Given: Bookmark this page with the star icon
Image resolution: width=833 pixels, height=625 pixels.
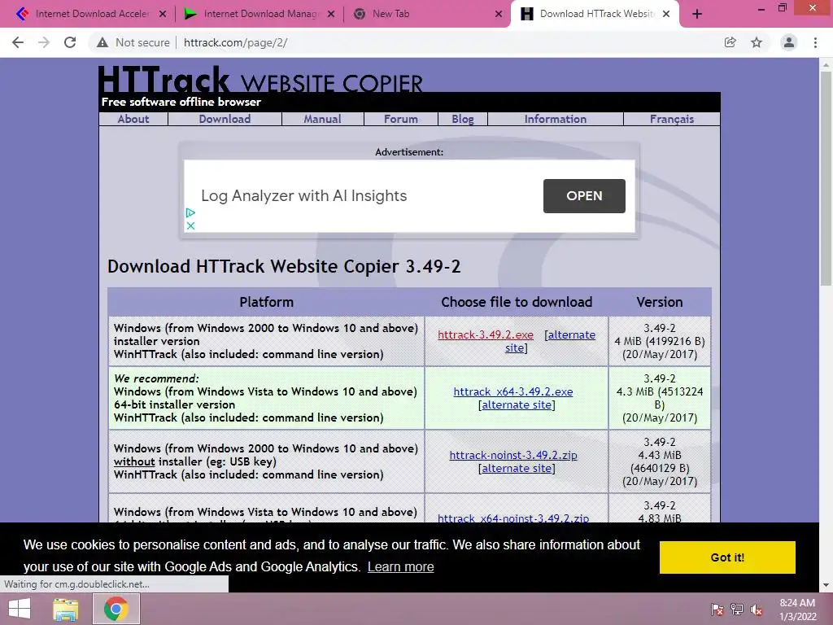Looking at the screenshot, I should click(757, 42).
